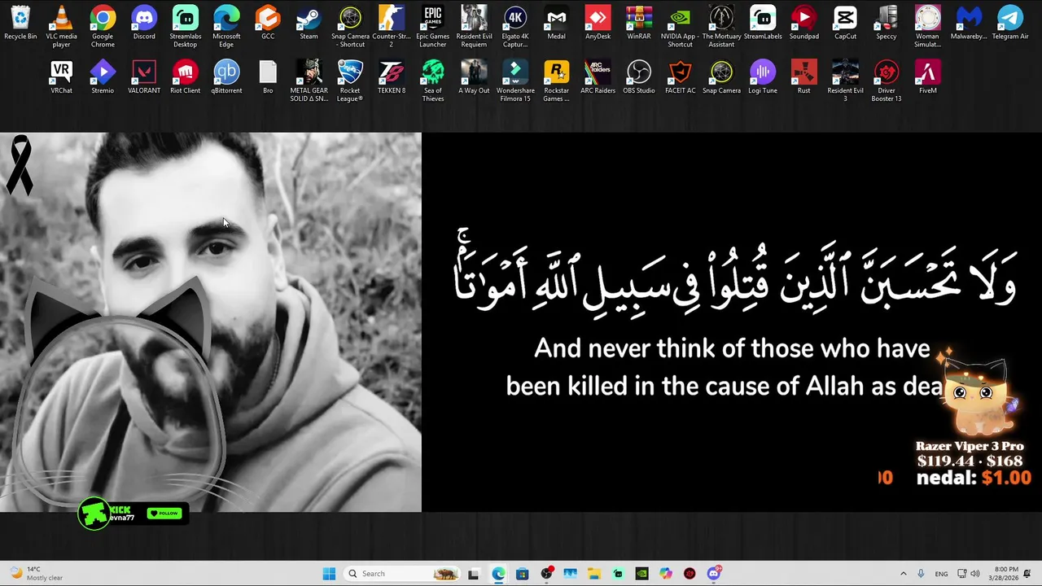Open OBS Studio desktop icon
This screenshot has height=586, width=1042.
coord(639,77)
